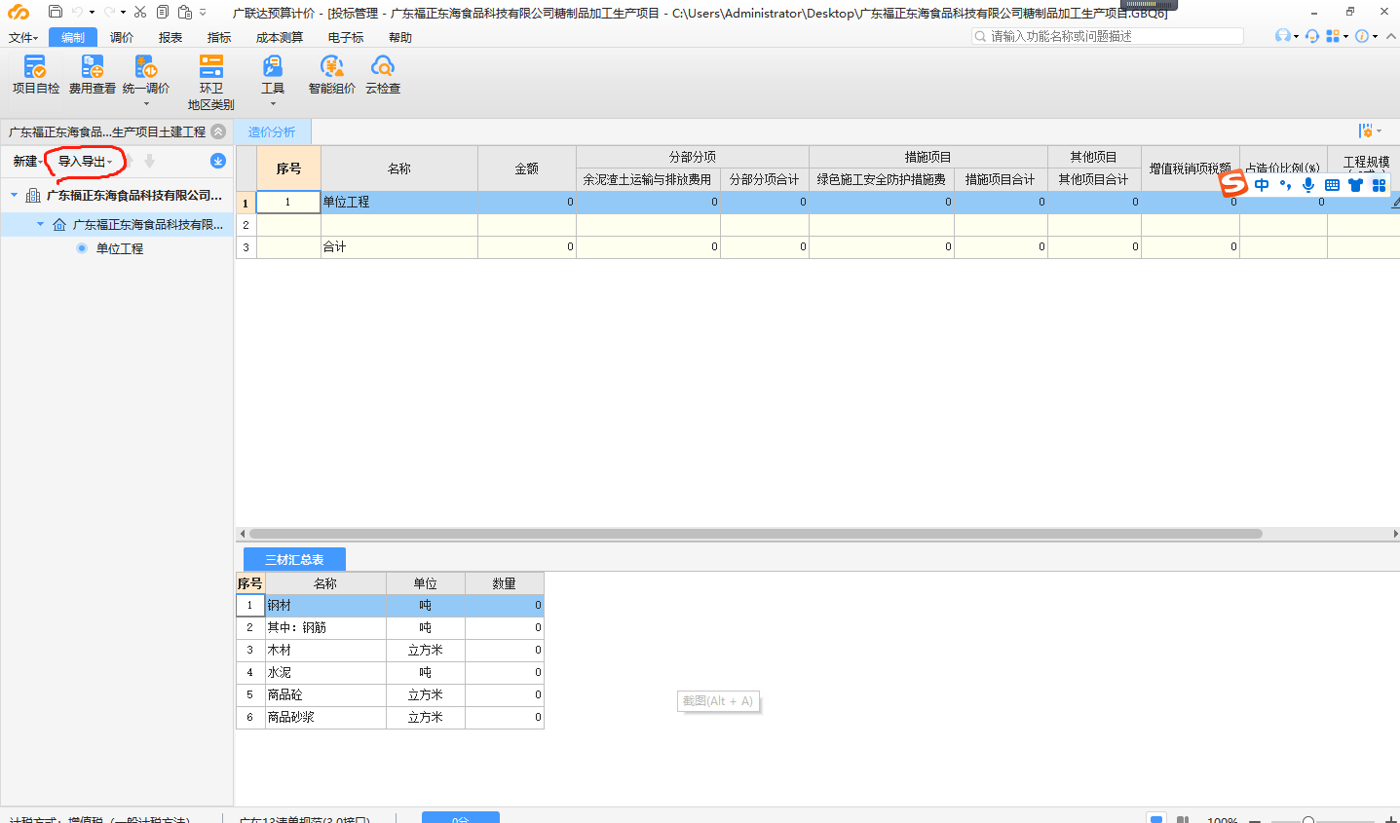1400x823 pixels.
Task: Click the undo arrow icon
Action: 77,12
